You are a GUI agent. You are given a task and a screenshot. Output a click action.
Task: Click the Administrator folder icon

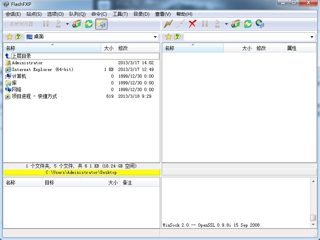(8, 63)
